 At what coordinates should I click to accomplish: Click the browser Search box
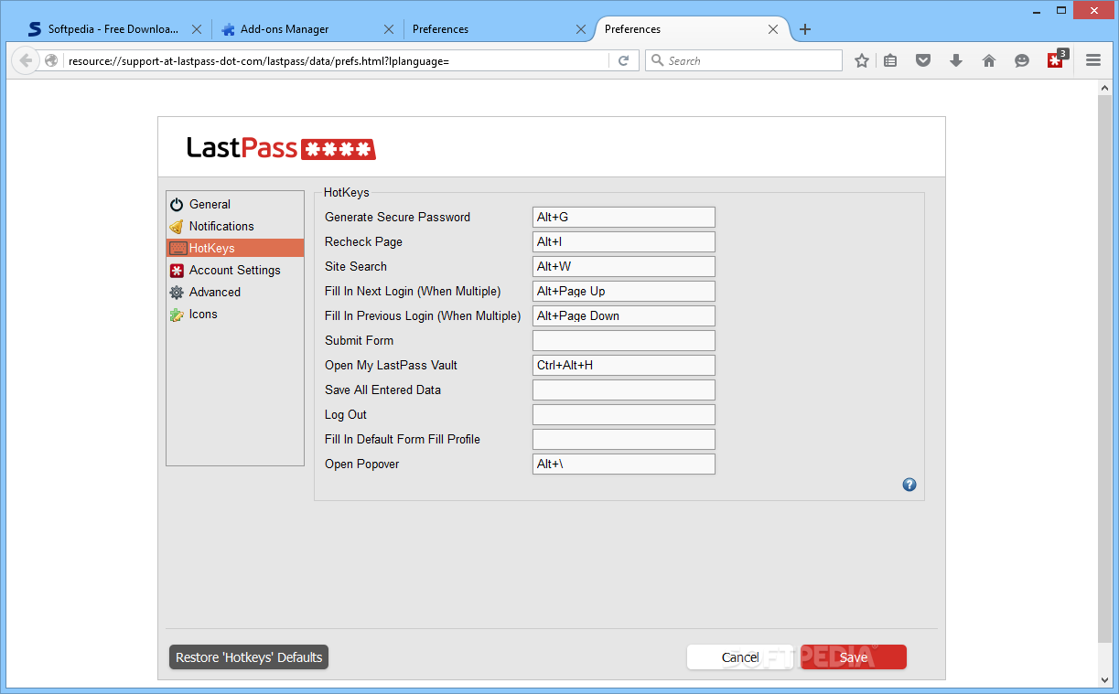point(744,60)
